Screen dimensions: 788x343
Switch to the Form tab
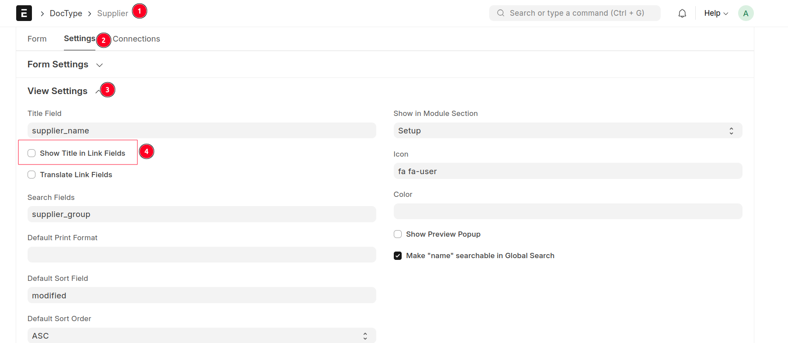[37, 39]
